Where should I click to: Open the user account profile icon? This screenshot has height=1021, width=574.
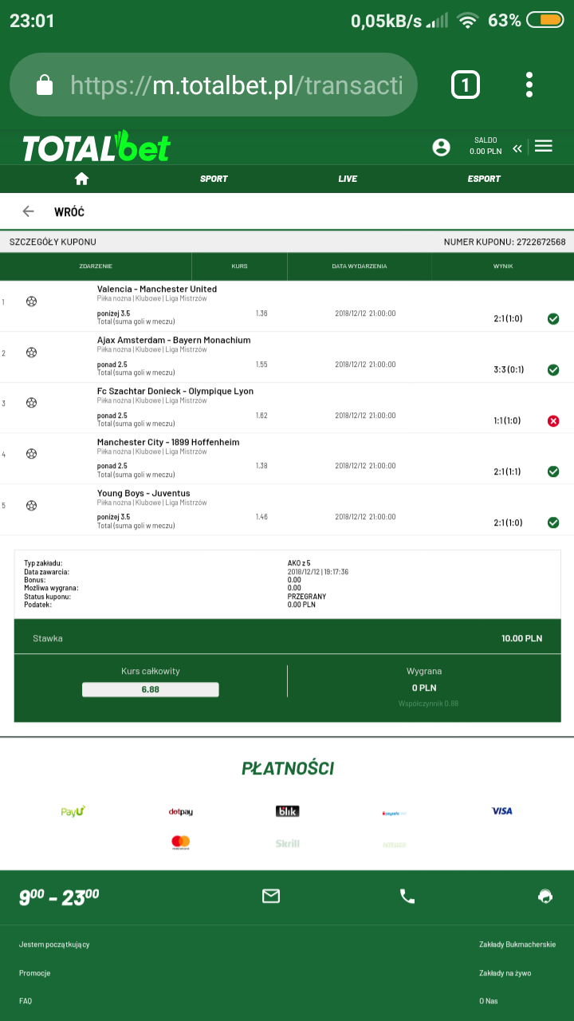coord(441,147)
